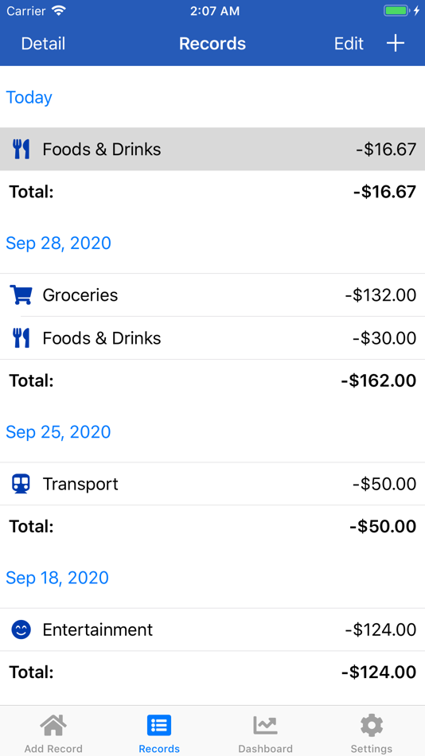Select the -$16.67 Foods & Drinks record
Image resolution: width=425 pixels, height=756 pixels.
212,149
